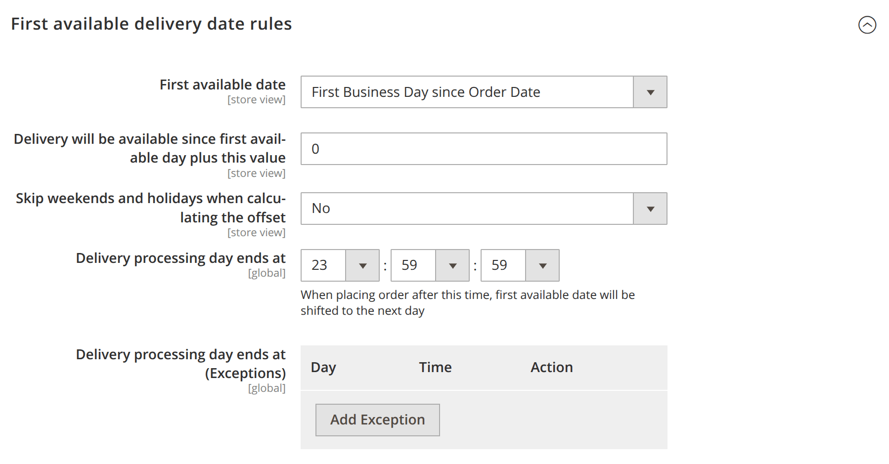889x464 pixels.
Task: Click the Action column header in exceptions table
Action: tap(551, 367)
